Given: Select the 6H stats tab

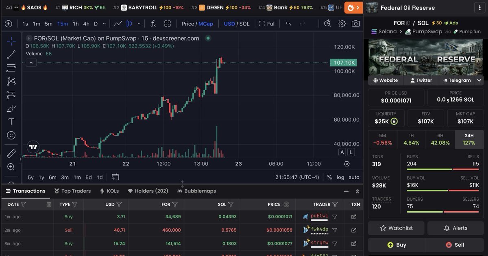Looking at the screenshot, I should coord(440,139).
